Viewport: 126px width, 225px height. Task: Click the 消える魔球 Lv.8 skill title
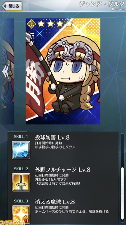click(55, 202)
